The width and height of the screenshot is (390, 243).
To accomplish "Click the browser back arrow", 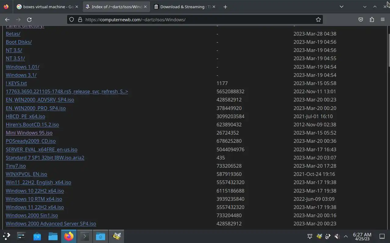I will (x=7, y=19).
